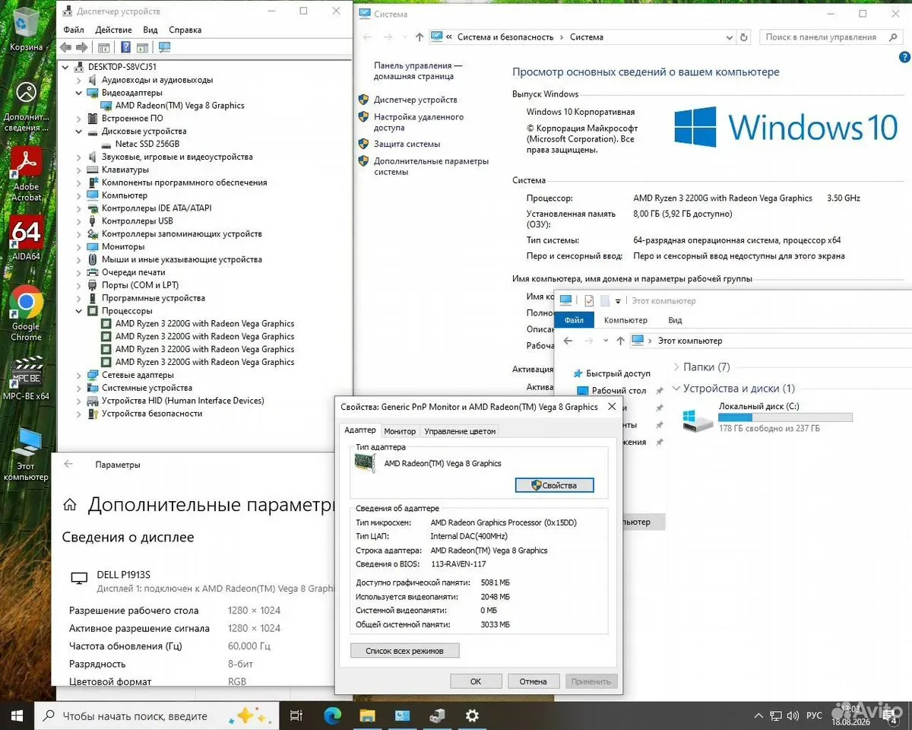Open Дополнительные параметры системы link
The height and width of the screenshot is (730, 912).
pyautogui.click(x=431, y=167)
